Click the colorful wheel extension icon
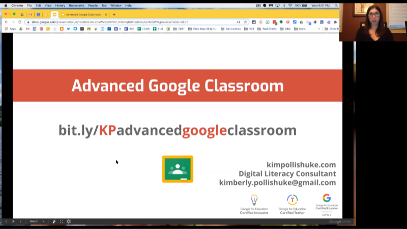Image resolution: width=407 pixels, height=229 pixels. (x=315, y=22)
